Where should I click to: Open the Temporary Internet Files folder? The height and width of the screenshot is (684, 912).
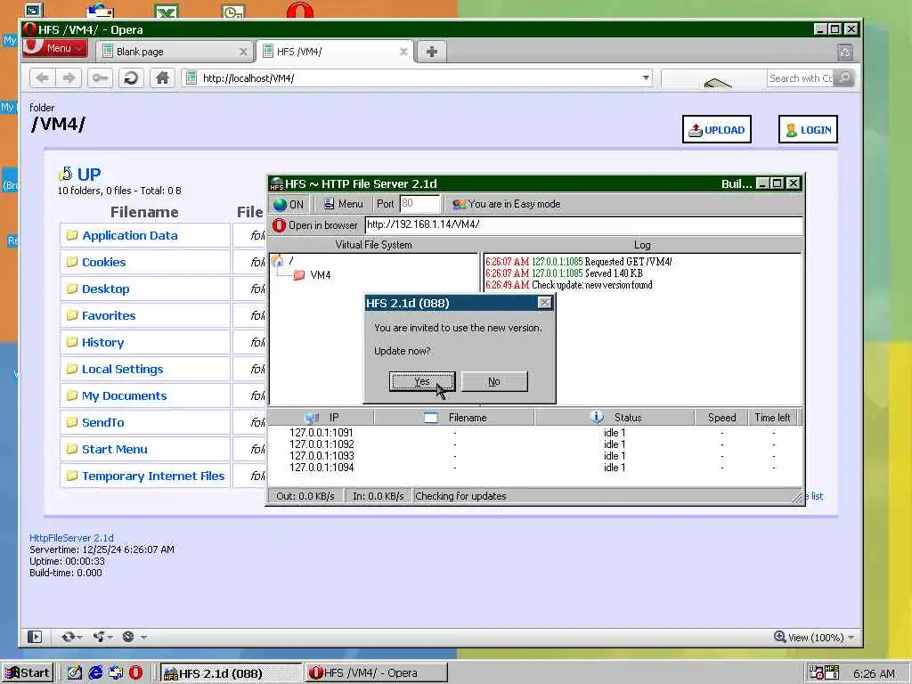coord(153,476)
